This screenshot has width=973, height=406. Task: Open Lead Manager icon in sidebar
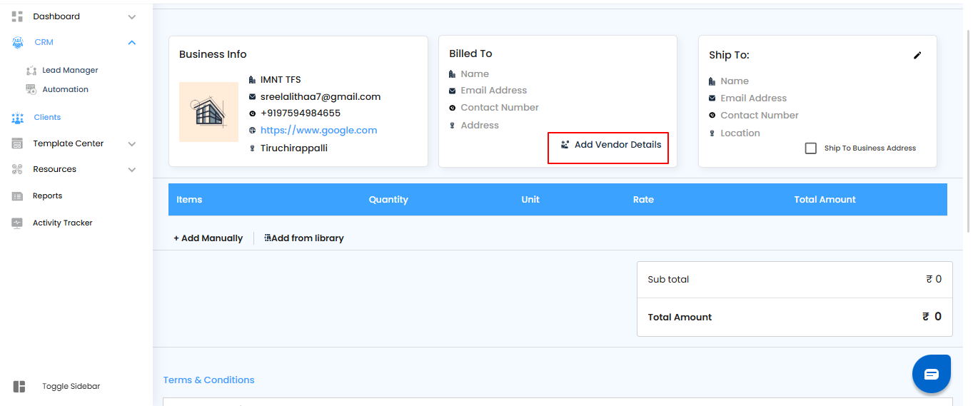click(x=31, y=71)
